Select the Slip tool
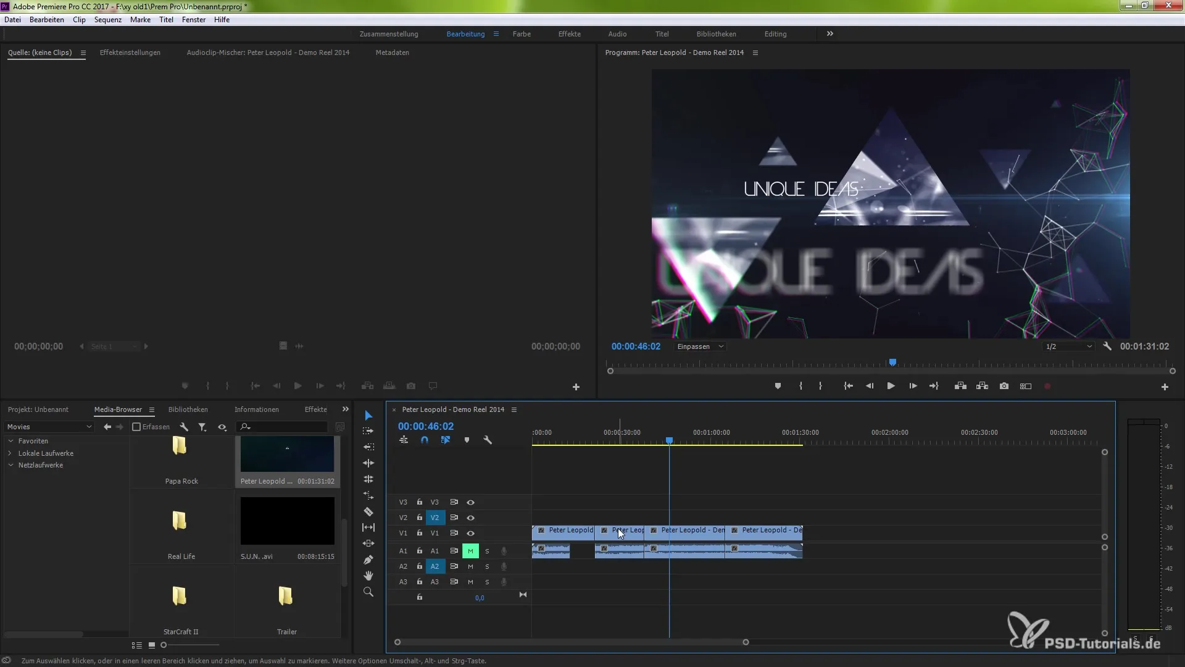1185x667 pixels. click(x=368, y=527)
